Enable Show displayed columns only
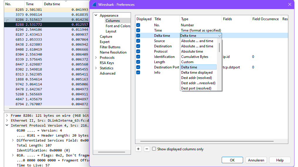This screenshot has height=167, width=298. 154,149
